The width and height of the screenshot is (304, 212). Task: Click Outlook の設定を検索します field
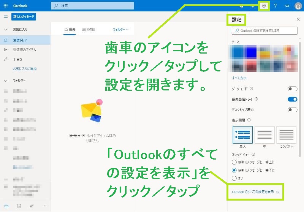tap(264, 31)
